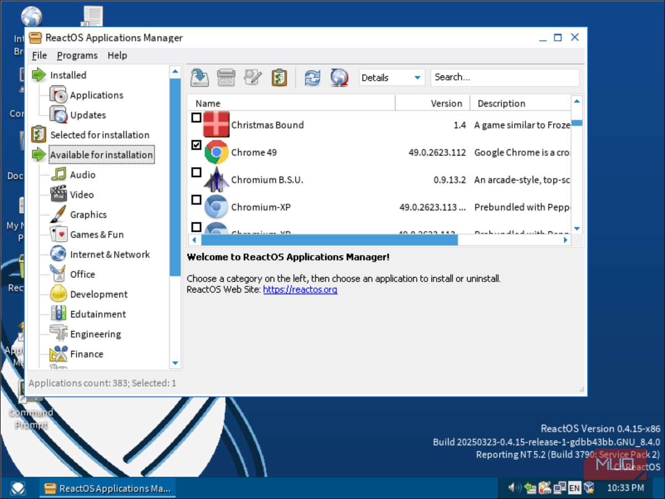The image size is (665, 499).
Task: Uncheck the Chrome 49 checkbox
Action: tap(196, 145)
